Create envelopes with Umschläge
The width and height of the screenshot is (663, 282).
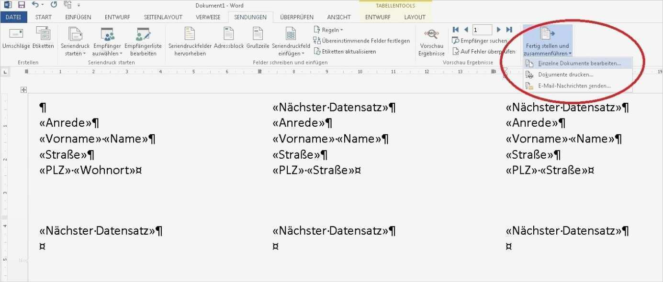click(16, 38)
